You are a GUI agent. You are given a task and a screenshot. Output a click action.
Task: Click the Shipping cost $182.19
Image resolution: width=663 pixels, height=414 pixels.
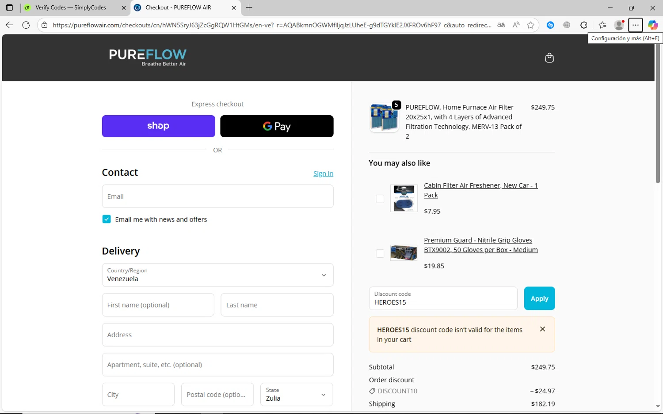pos(543,404)
